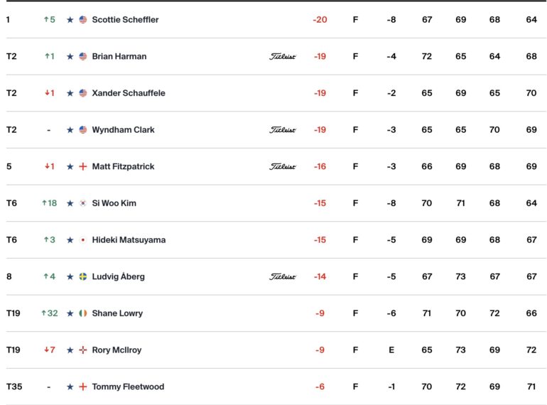Click the up 18 movement indicator for Si Woo Kim
Viewport: 547px width, 405px height.
click(x=49, y=203)
